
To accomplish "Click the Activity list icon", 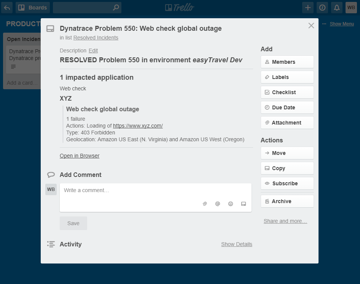I will [x=51, y=244].
